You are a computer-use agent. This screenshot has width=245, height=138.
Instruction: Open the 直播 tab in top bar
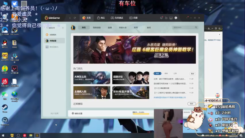pos(133,18)
